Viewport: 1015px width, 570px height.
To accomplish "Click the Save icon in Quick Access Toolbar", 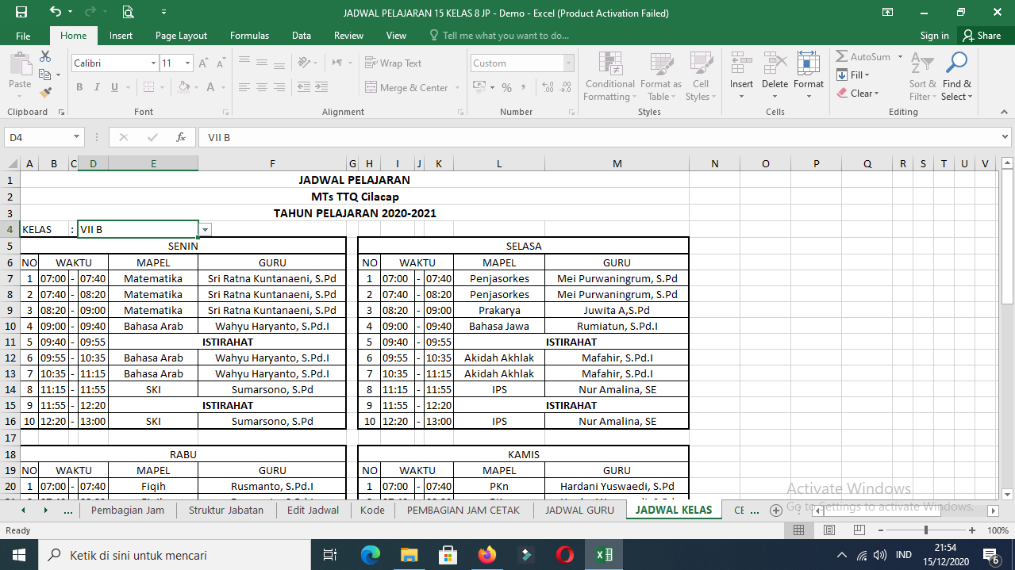I will [x=21, y=13].
